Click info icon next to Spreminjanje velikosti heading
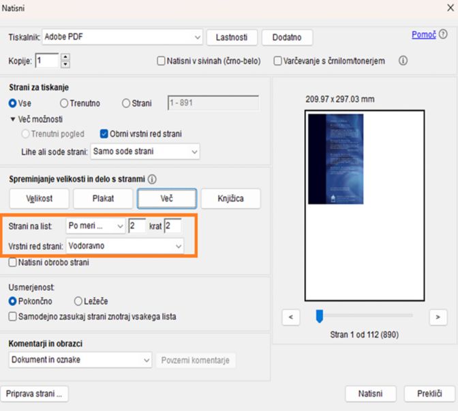Screen dimensions: 458x411 152,179
